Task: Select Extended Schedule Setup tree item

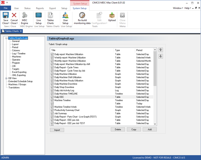Action: [20, 81]
